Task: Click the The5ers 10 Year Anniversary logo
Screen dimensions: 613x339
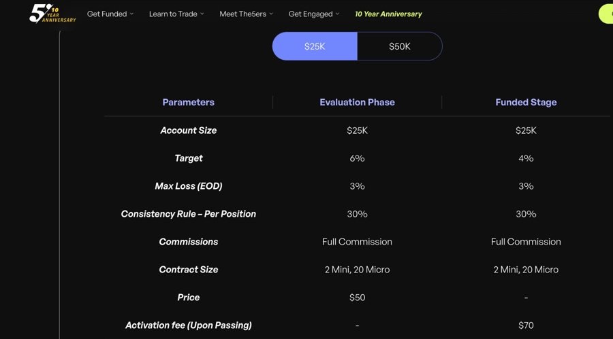Action: click(x=52, y=13)
